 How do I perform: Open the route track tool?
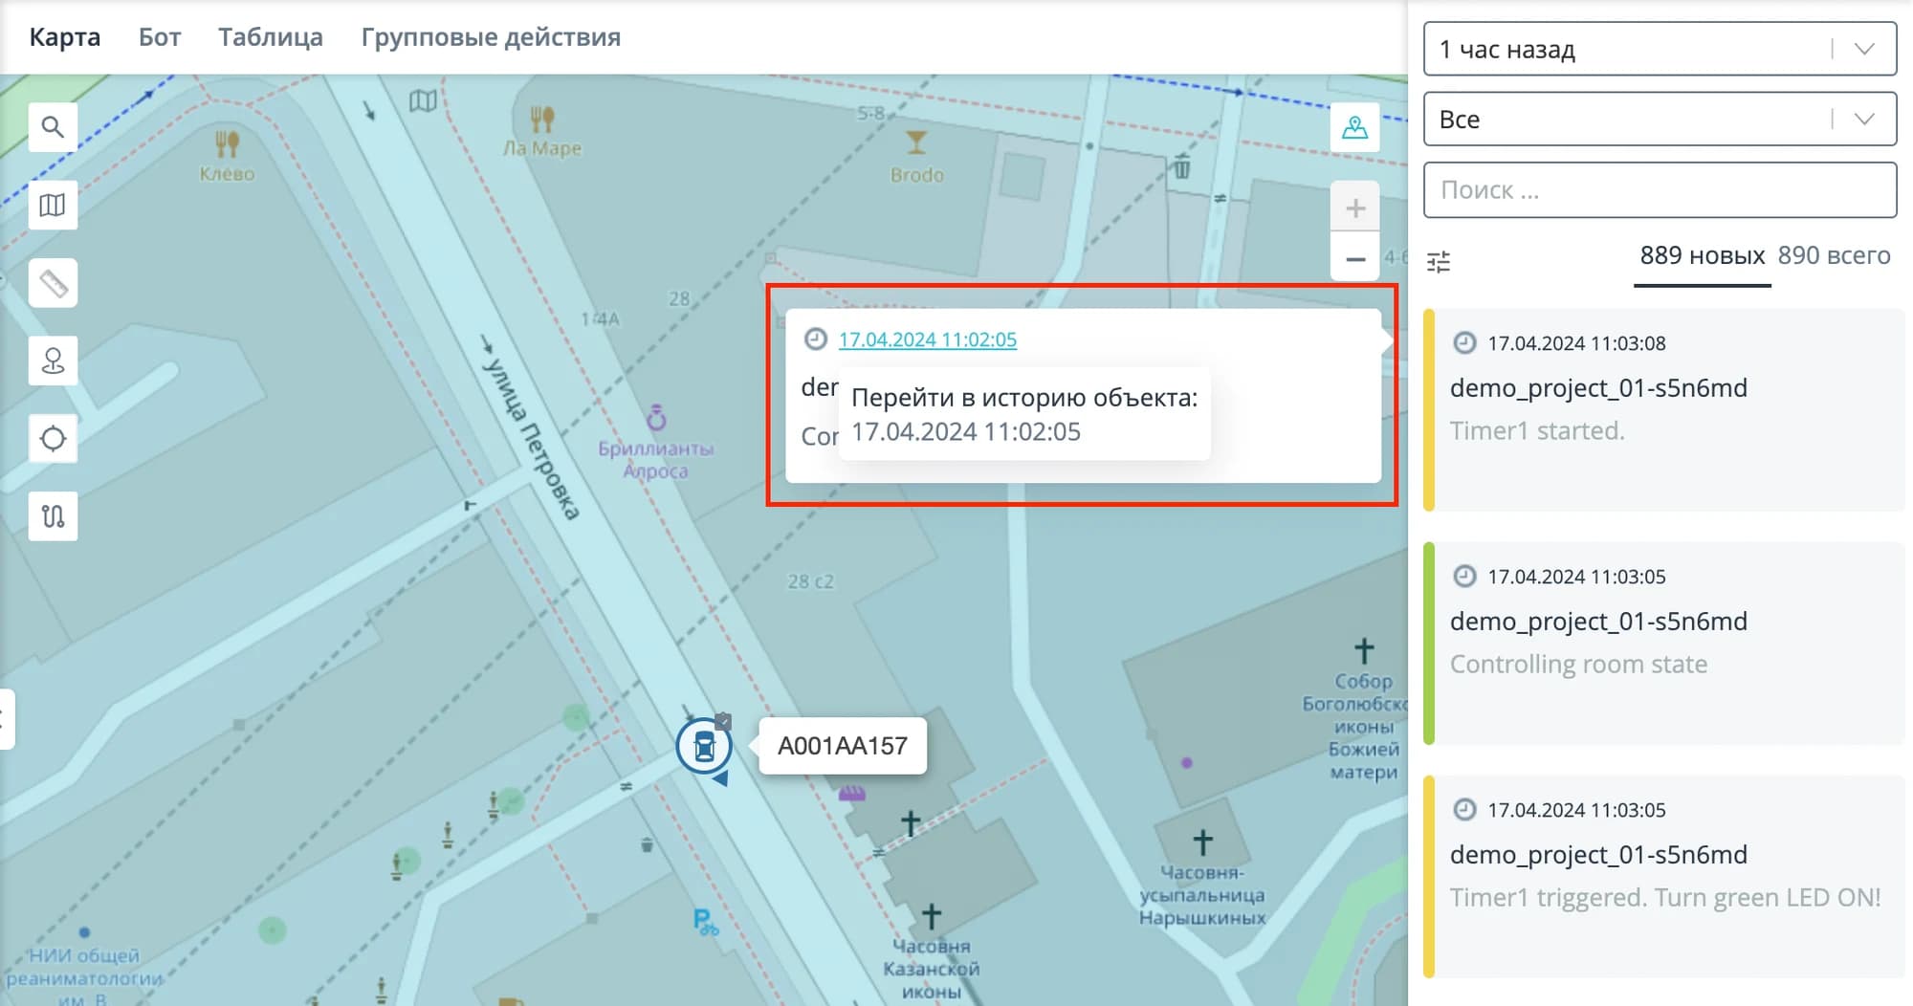(53, 516)
